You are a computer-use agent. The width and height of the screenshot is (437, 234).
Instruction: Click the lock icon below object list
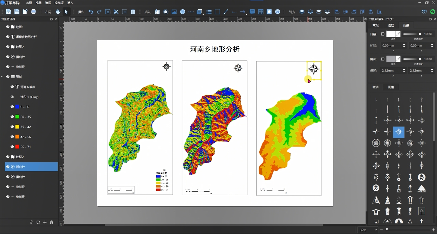[x=32, y=222]
